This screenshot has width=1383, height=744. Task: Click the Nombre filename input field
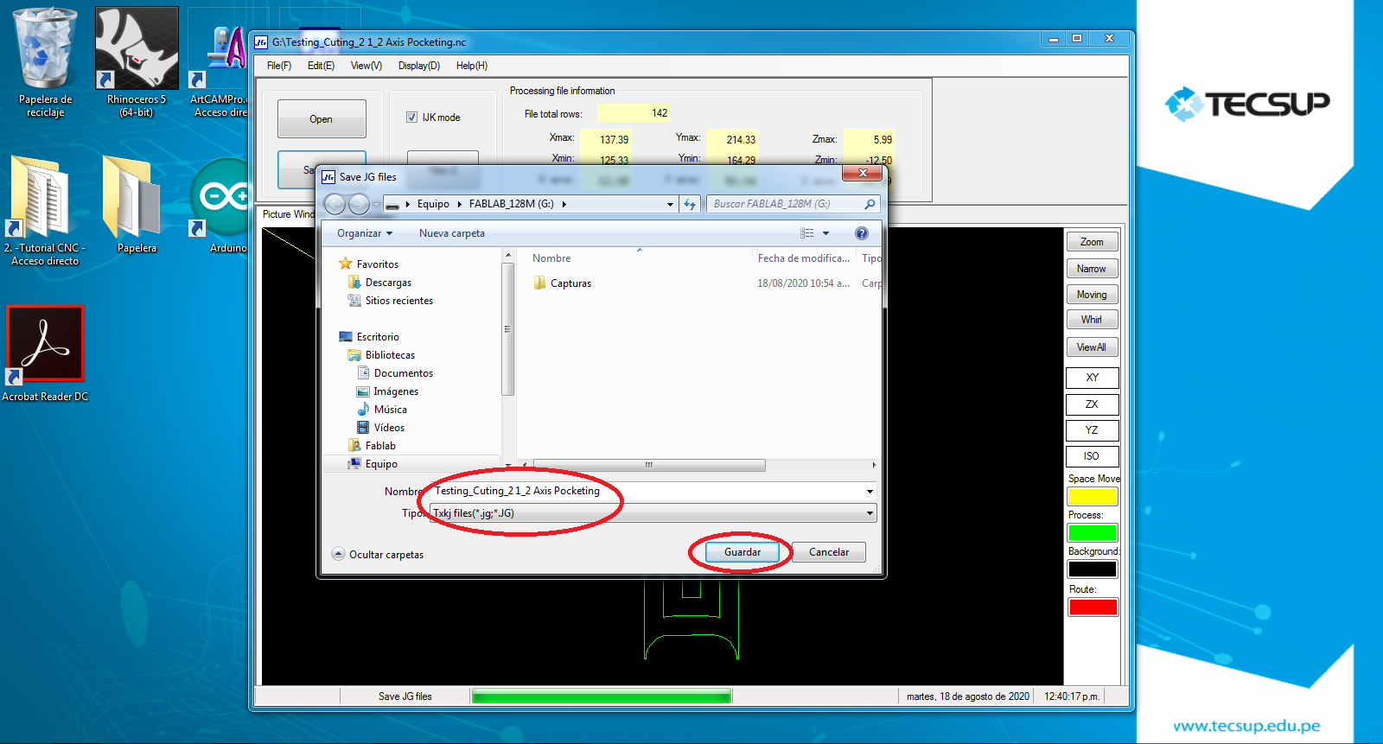point(647,491)
